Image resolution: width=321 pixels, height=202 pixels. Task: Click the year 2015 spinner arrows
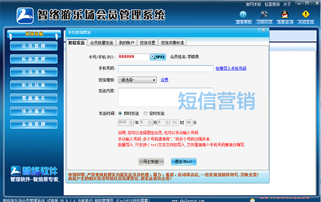(131, 122)
